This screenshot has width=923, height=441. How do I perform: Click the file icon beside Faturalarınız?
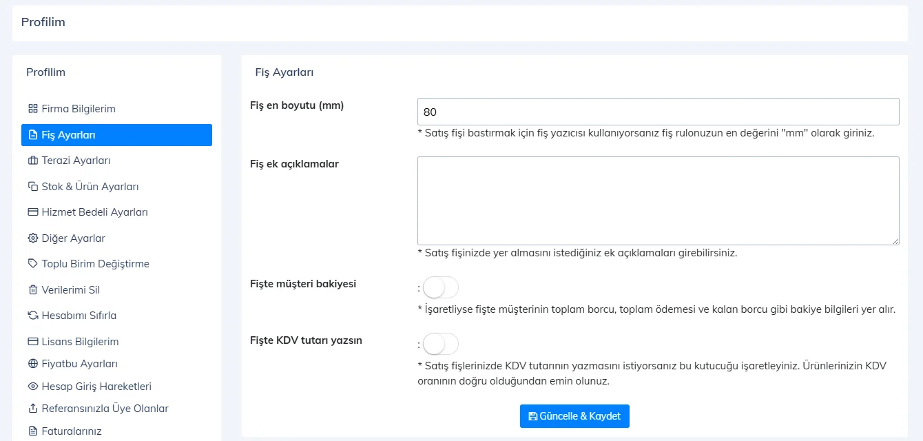pyautogui.click(x=32, y=431)
